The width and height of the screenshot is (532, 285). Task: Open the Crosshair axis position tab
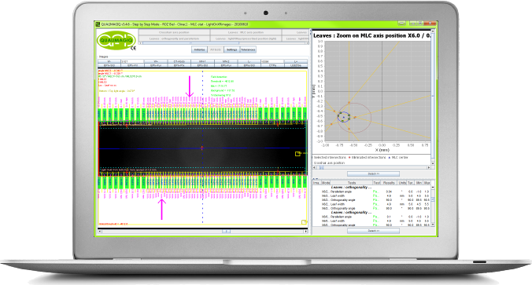[x=174, y=32]
